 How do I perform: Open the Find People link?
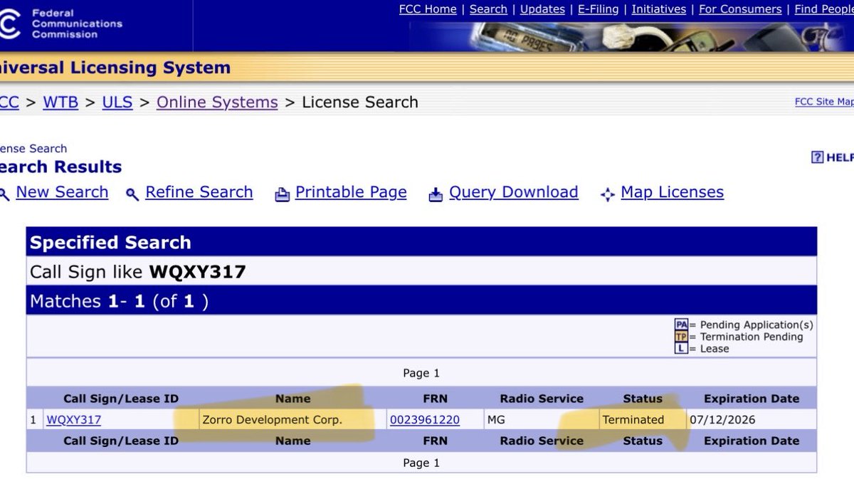(824, 9)
